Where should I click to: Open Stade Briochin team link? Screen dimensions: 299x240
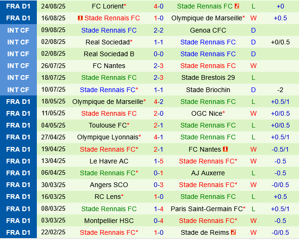pos(208,90)
